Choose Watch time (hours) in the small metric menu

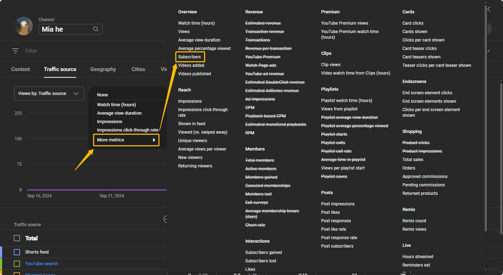point(116,105)
